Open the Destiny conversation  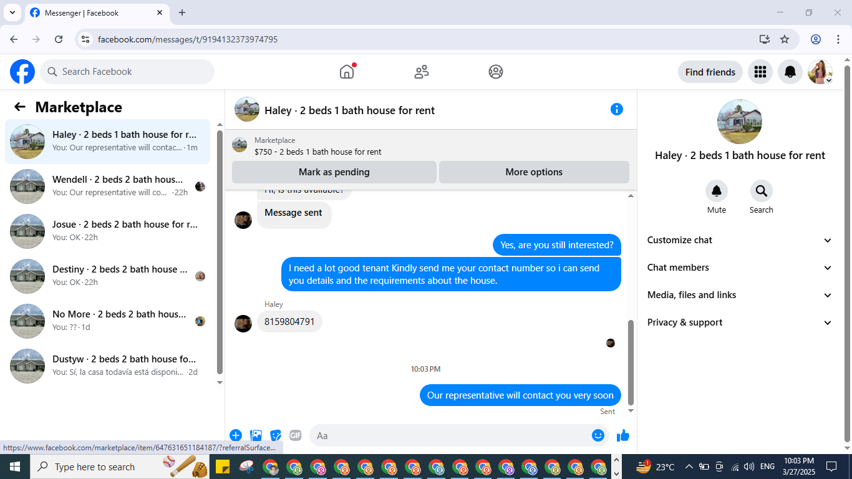point(107,276)
